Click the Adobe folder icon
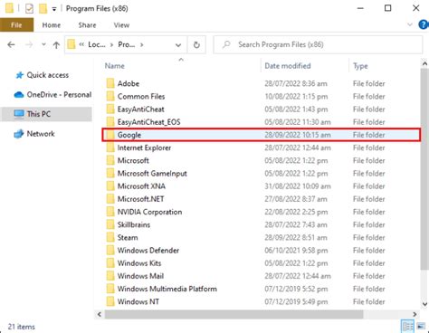The width and height of the screenshot is (429, 333). coord(110,83)
